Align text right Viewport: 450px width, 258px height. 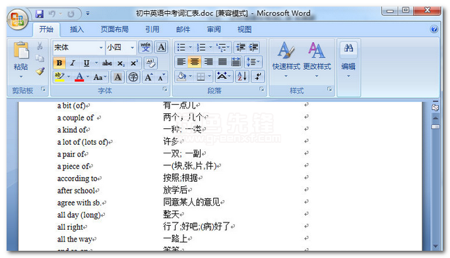click(209, 62)
